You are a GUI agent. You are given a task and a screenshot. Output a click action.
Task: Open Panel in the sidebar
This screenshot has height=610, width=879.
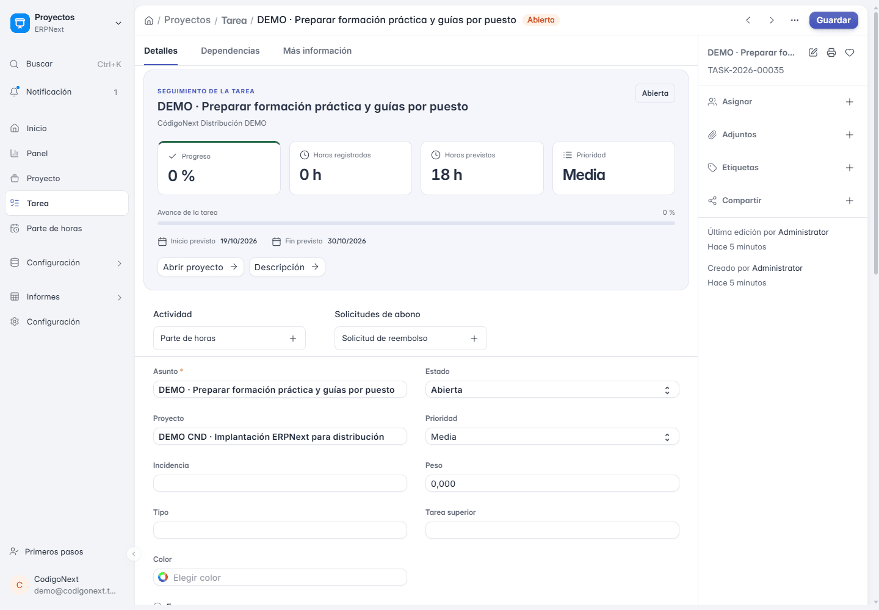67,154
